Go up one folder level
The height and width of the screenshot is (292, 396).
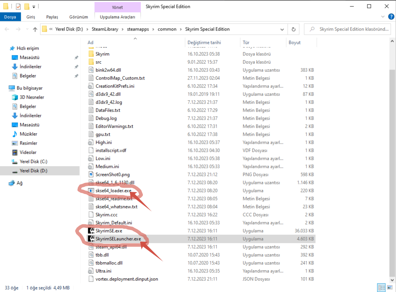click(35, 29)
